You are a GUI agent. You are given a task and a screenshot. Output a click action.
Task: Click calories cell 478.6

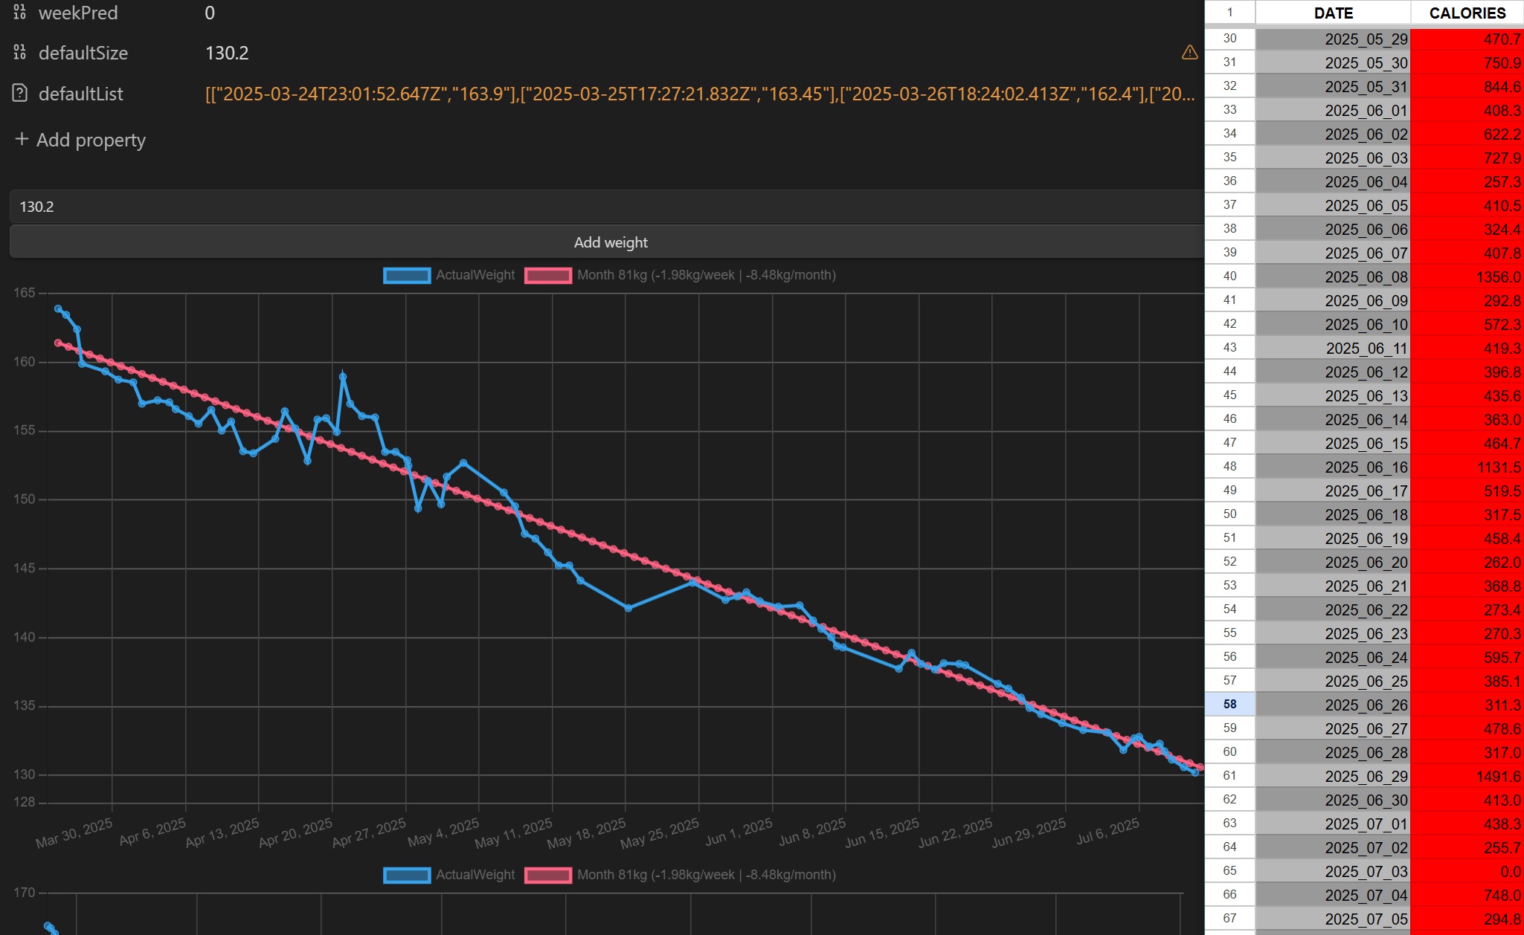tap(1467, 728)
